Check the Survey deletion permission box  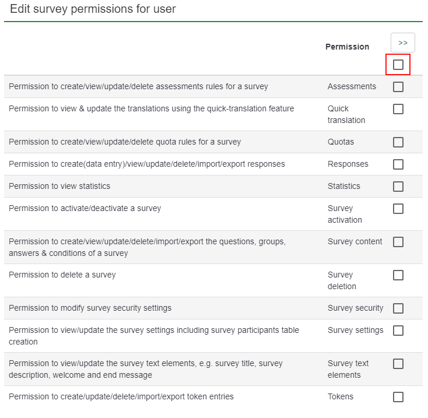pyautogui.click(x=398, y=275)
